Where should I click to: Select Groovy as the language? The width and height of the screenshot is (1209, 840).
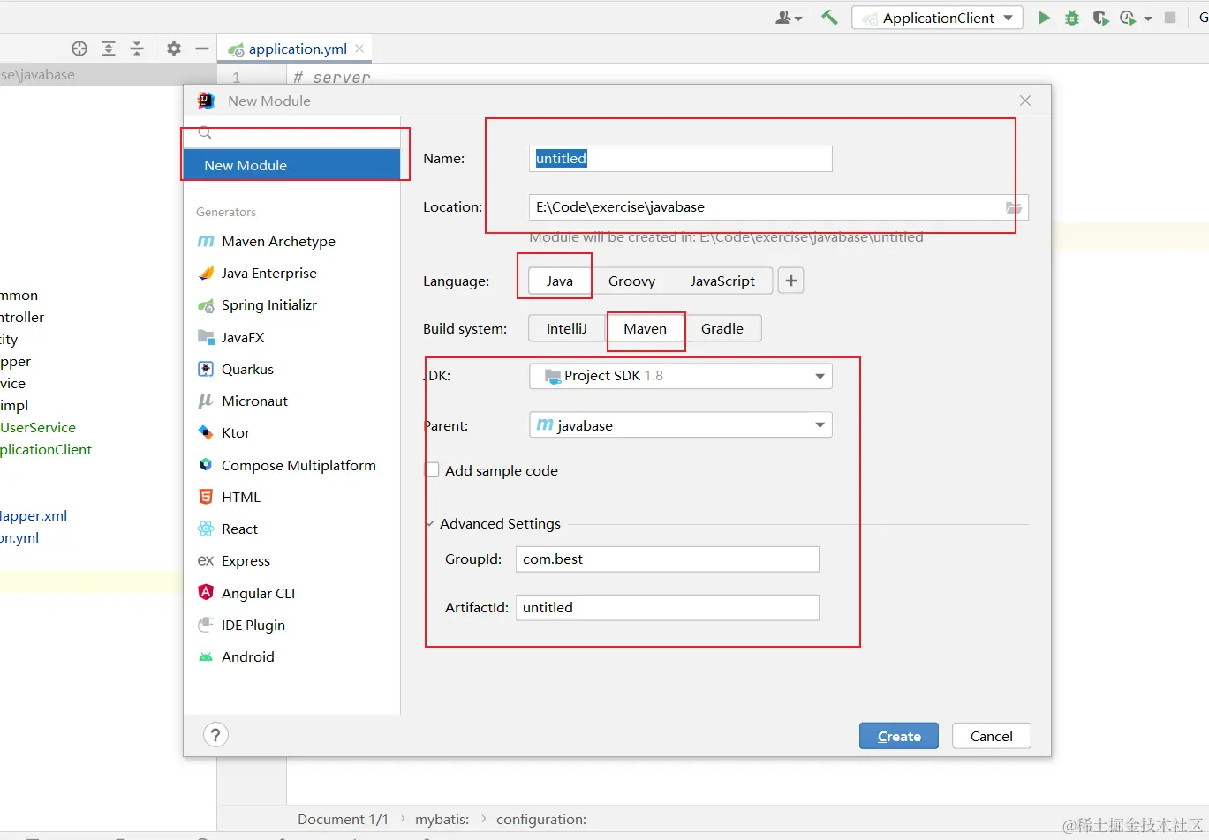[x=631, y=281]
